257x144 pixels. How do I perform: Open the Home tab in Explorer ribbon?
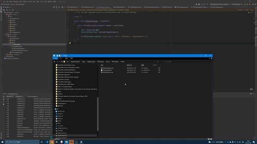(x=61, y=58)
